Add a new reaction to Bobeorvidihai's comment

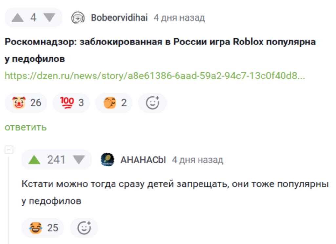coord(152,103)
